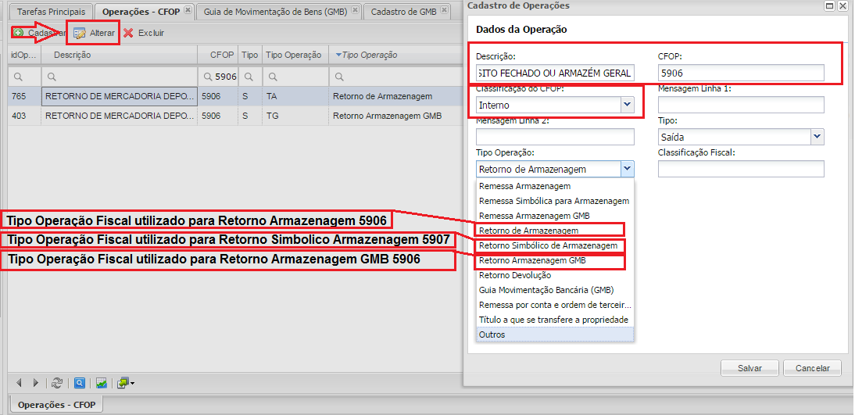The width and height of the screenshot is (855, 415).
Task: Click the bottom Operações - CFOP tab
Action: 57,405
